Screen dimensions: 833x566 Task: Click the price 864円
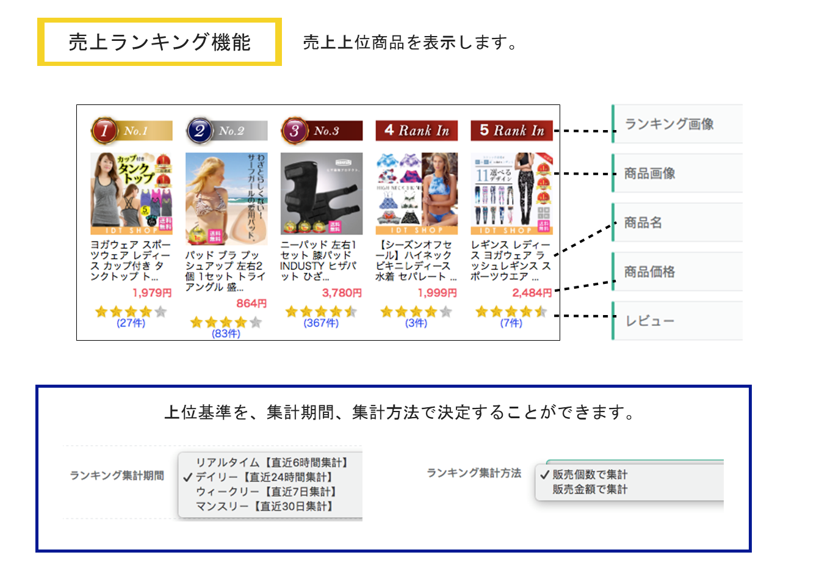pyautogui.click(x=251, y=303)
